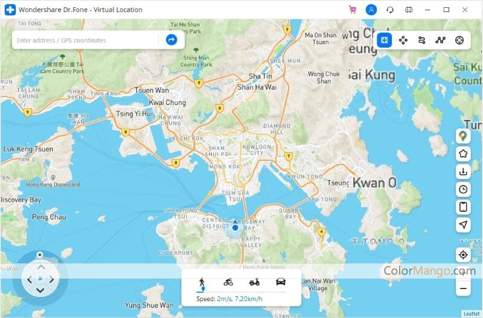Click the Leaflet attribution link

coord(472,314)
